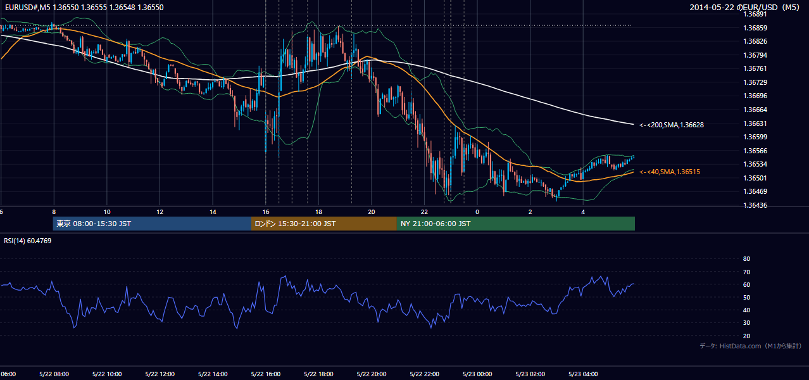Click the 40 SMA label reading 1.36515
809x380 pixels.
(670, 172)
